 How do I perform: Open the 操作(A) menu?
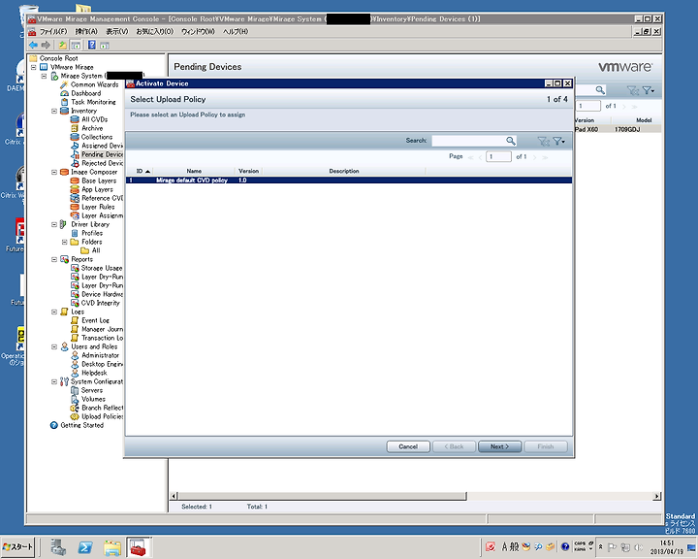86,32
